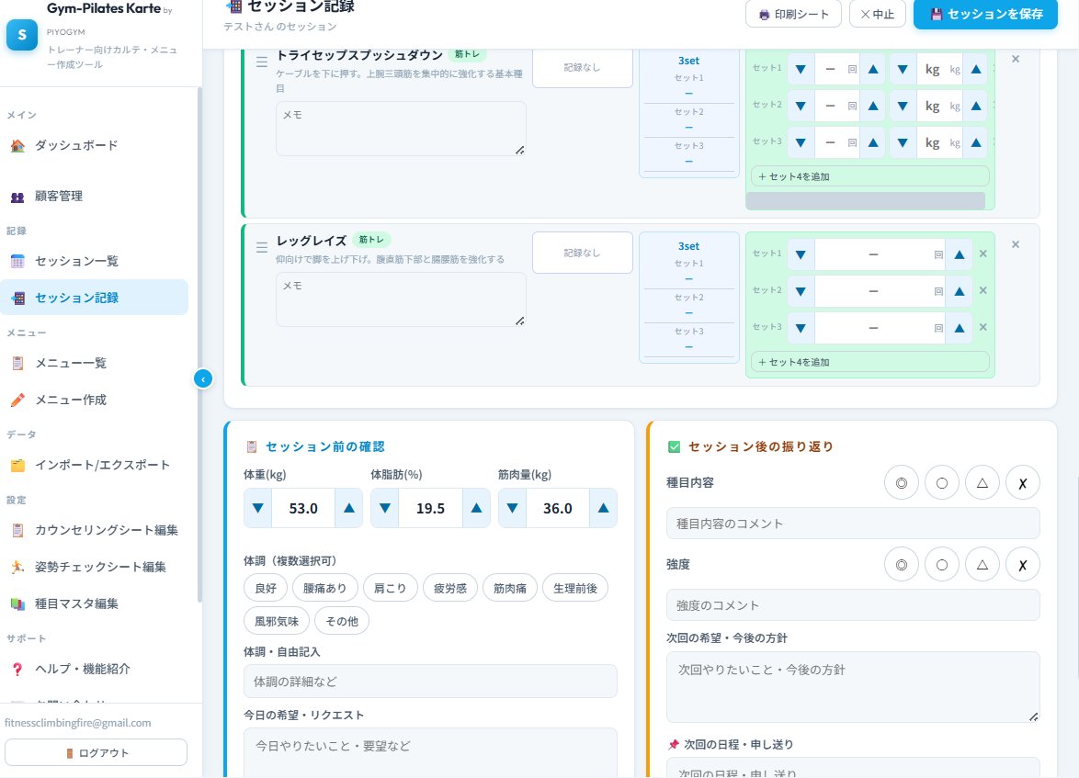This screenshot has width=1079, height=778.
Task: Click セッションを保存 button
Action: (x=985, y=14)
